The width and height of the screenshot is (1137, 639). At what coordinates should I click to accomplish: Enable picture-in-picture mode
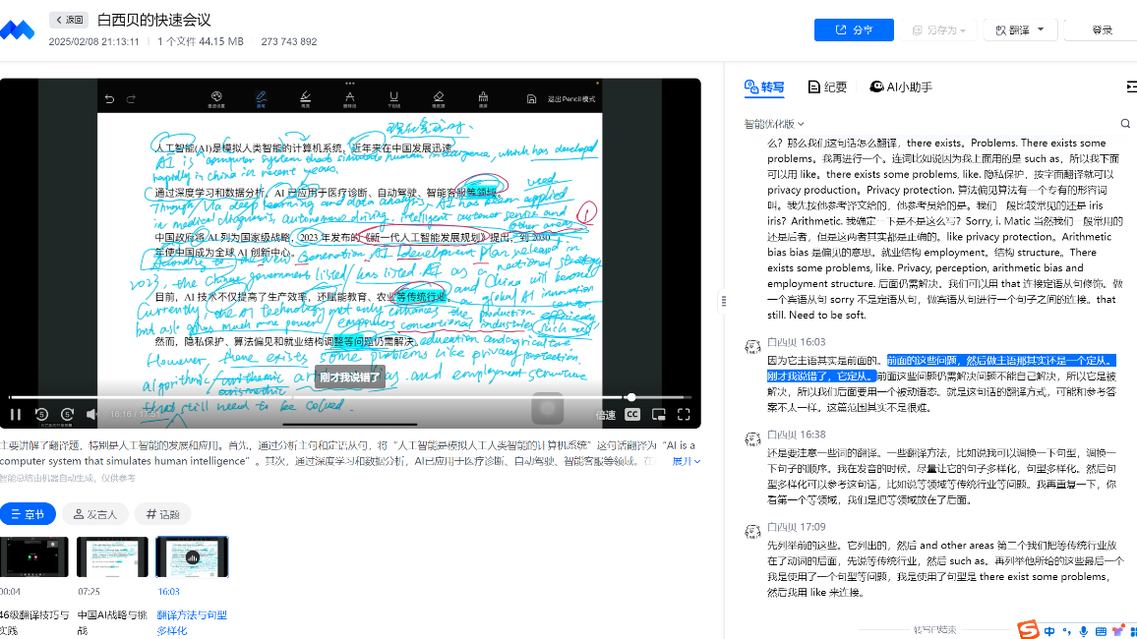coord(659,415)
